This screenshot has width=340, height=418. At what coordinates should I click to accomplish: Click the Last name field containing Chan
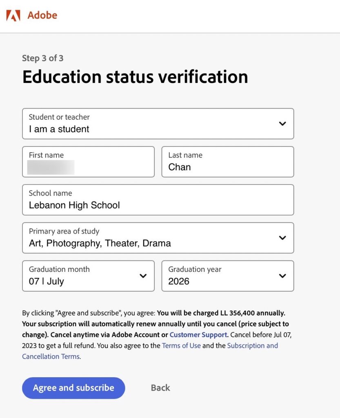(228, 162)
